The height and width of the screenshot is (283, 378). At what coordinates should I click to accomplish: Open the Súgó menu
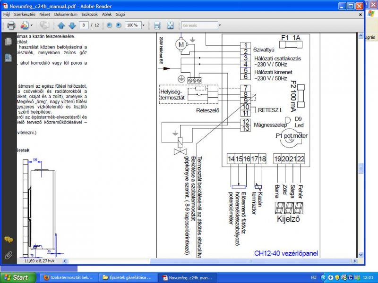click(x=120, y=15)
